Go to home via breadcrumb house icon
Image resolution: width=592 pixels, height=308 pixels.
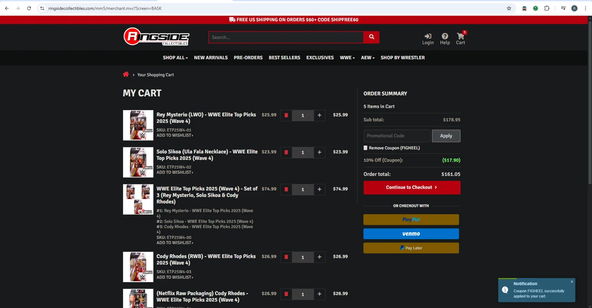(126, 74)
